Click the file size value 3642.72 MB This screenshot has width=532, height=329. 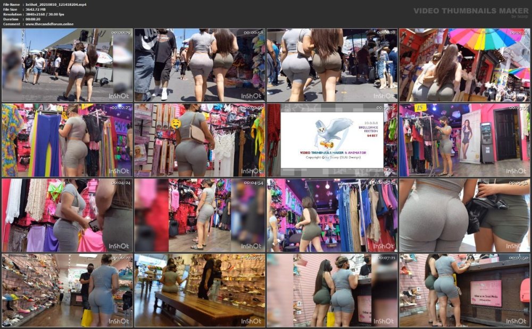point(36,10)
